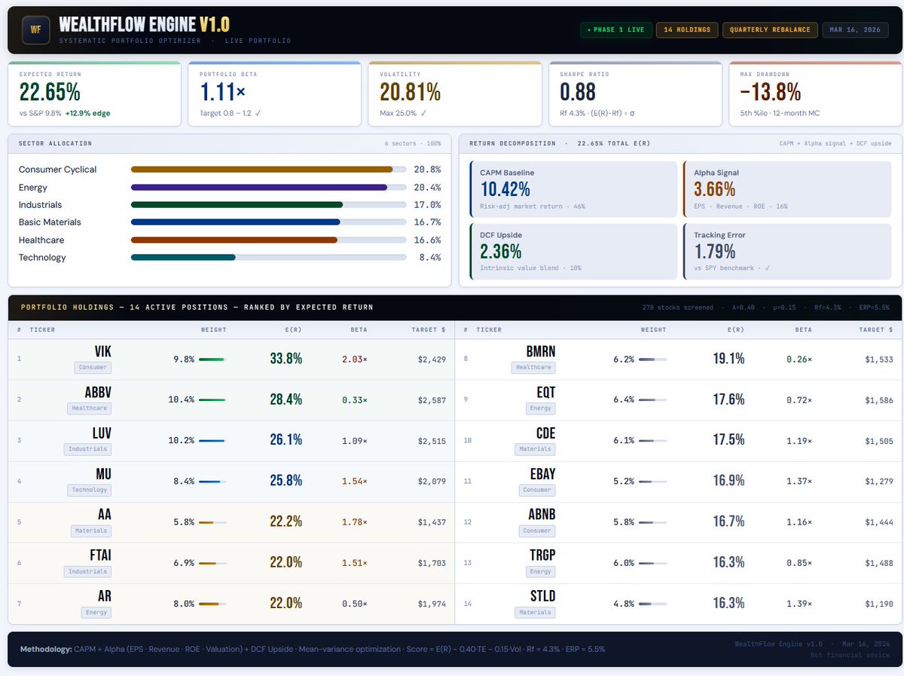Click AA weight 5.8% value

[184, 522]
